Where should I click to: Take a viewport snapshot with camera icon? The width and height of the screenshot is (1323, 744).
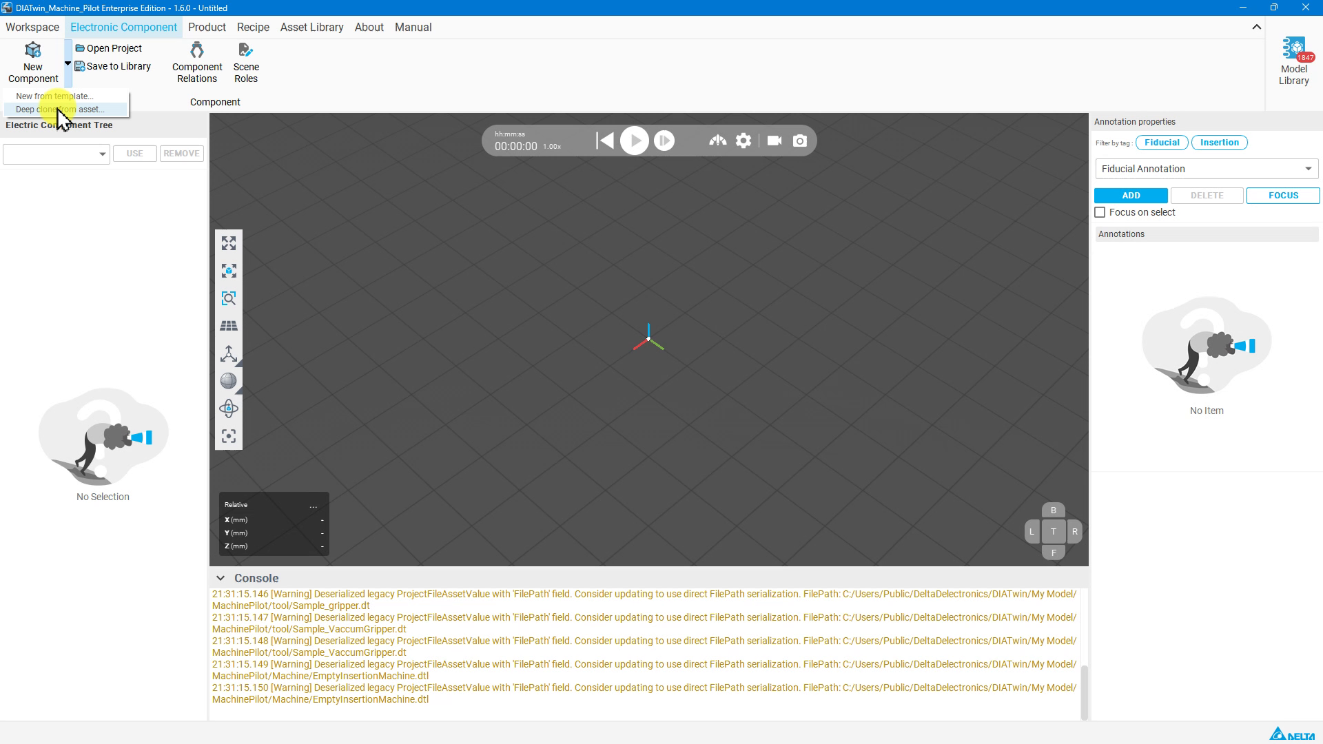800,141
